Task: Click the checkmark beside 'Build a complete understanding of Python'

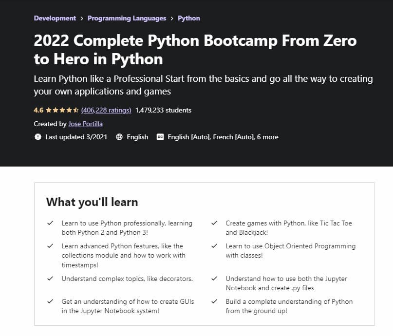Action: pyautogui.click(x=214, y=301)
